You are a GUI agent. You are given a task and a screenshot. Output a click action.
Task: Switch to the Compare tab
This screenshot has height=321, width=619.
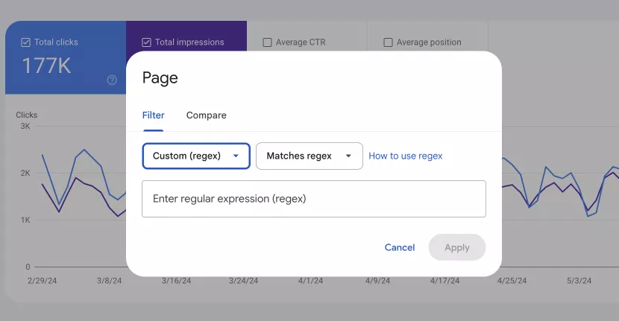coord(207,115)
